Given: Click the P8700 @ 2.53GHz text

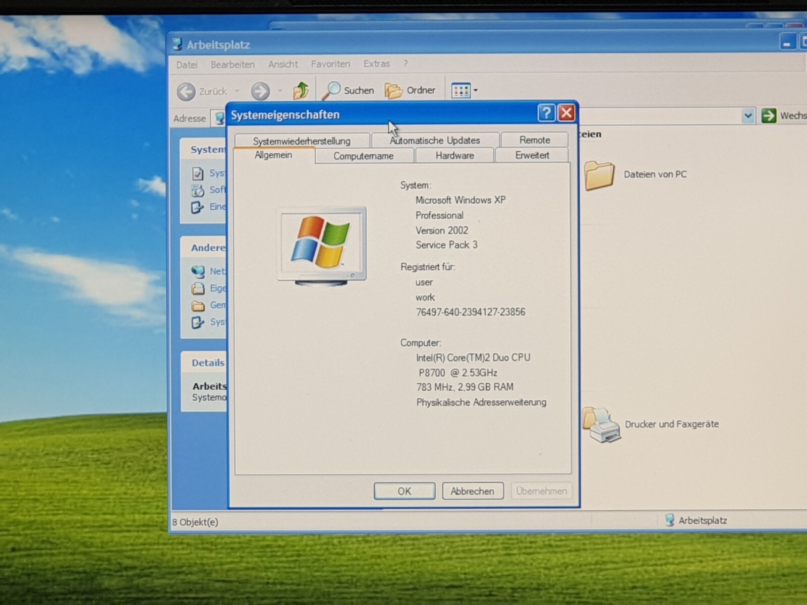Looking at the screenshot, I should pyautogui.click(x=458, y=373).
